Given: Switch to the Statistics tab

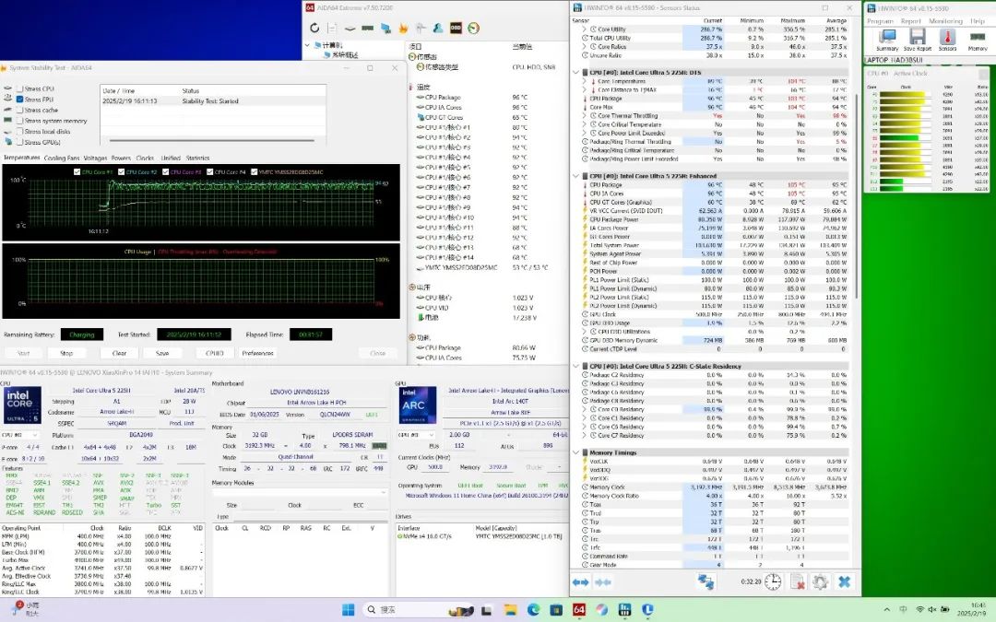Looking at the screenshot, I should click(x=197, y=158).
